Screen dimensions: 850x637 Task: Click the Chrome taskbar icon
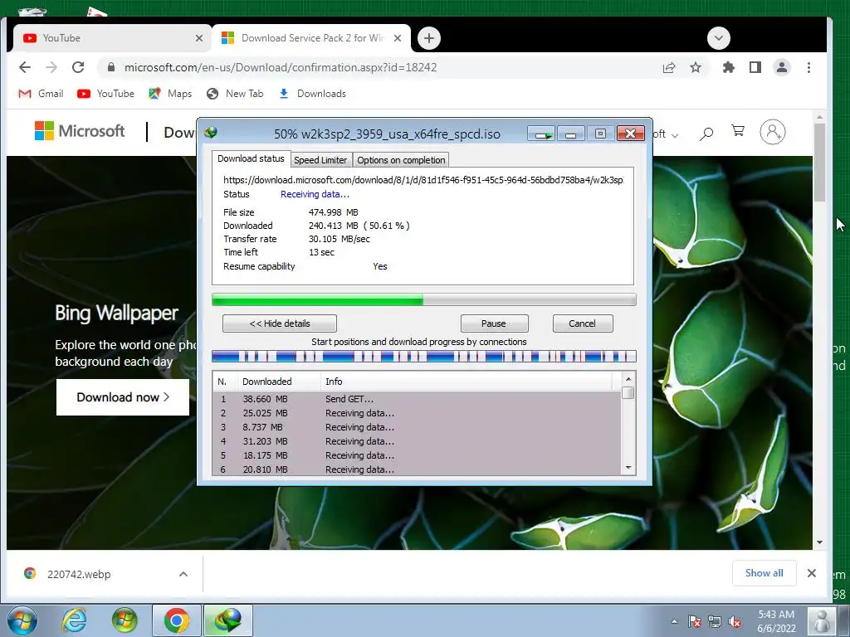pos(176,620)
